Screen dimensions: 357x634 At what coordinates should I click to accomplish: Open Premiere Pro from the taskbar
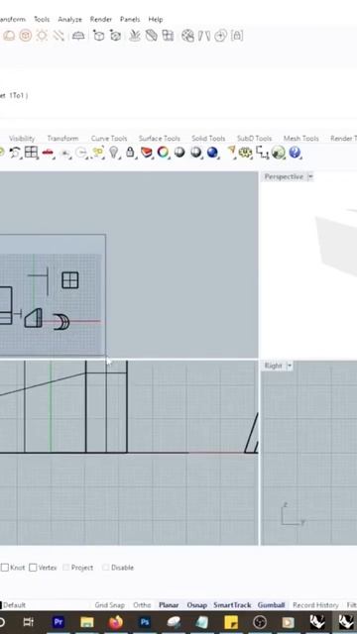coord(59,622)
